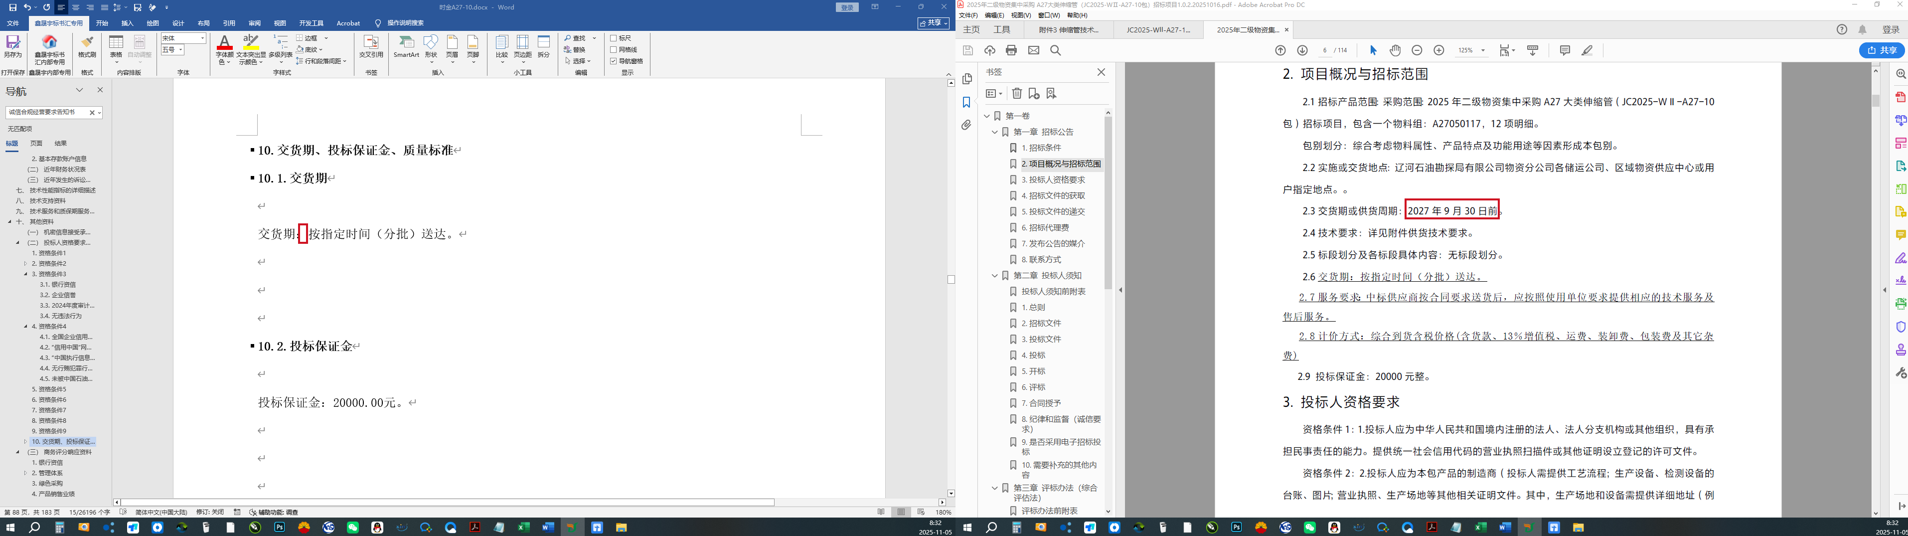
Task: Open the 引用 ribbon tab in Word
Action: tap(229, 23)
